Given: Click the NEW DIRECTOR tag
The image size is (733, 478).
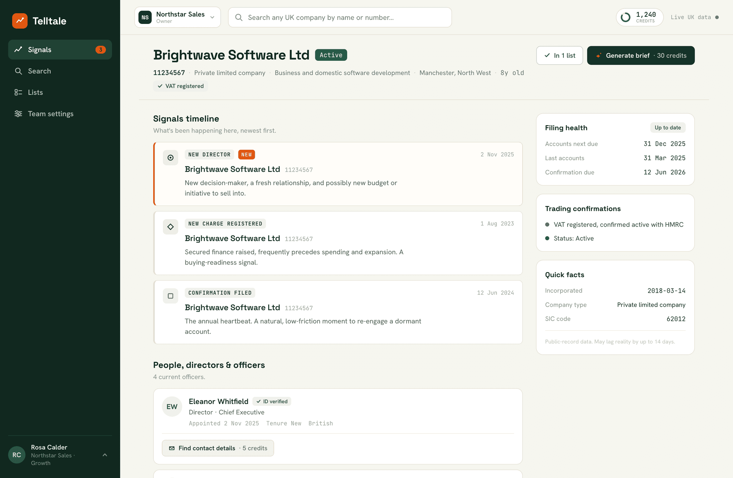Looking at the screenshot, I should (x=209, y=154).
